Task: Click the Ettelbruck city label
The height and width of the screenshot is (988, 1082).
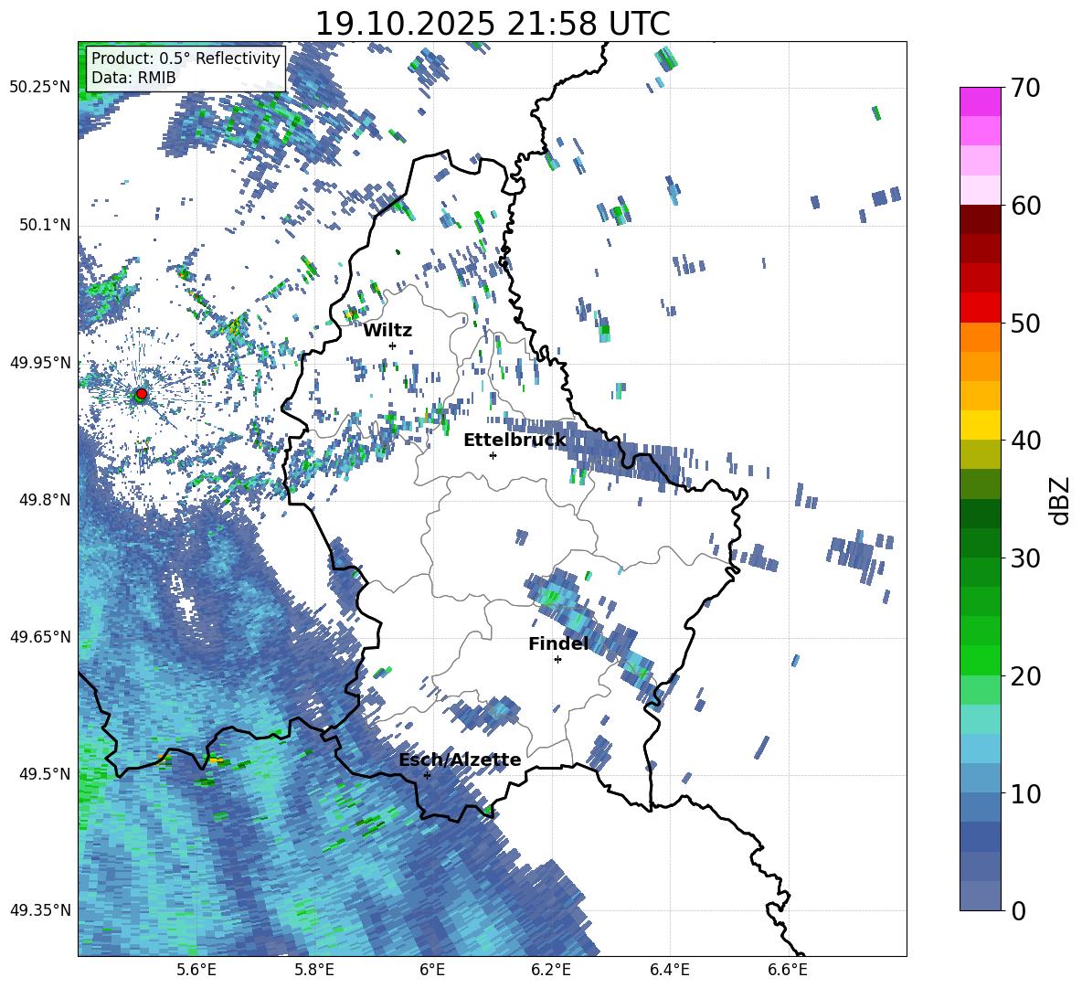Action: click(x=514, y=441)
